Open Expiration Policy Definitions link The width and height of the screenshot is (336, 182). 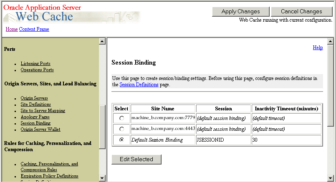tap(50, 176)
